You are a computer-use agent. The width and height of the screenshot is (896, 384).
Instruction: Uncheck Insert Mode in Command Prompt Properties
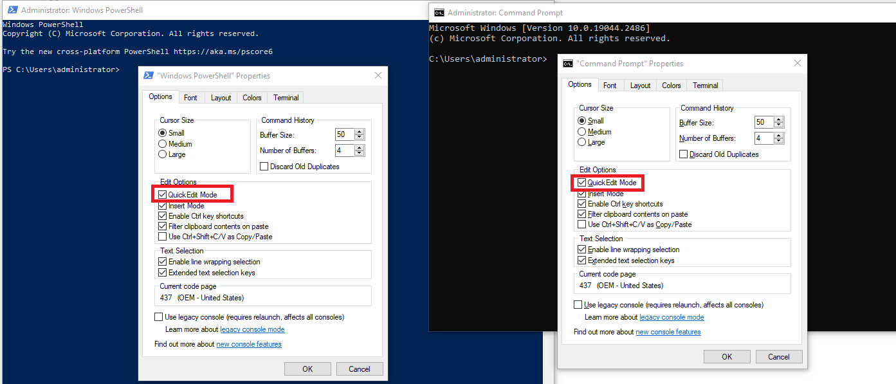(582, 193)
